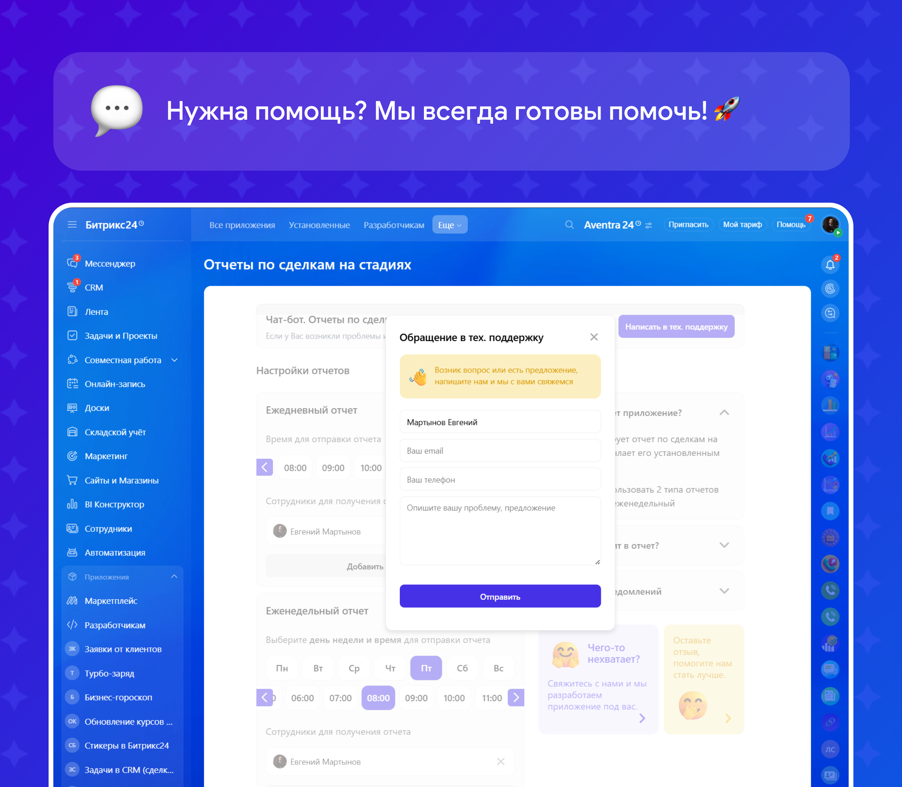This screenshot has height=787, width=902.
Task: Click the hamburger menu icon
Action: 72,225
